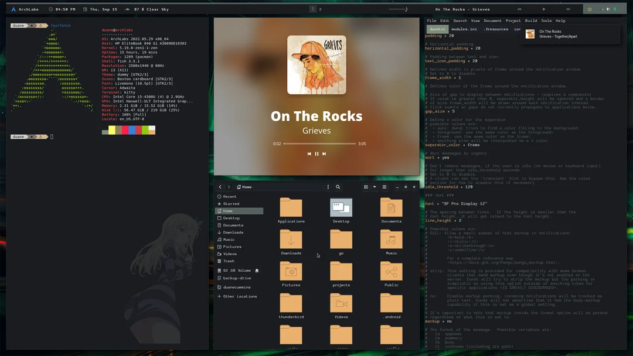Expand the view options dropdown arrow
633x356 pixels.
click(375, 187)
